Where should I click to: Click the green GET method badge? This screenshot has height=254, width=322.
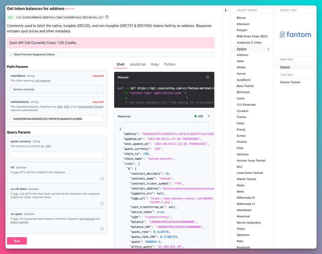coord(10,17)
